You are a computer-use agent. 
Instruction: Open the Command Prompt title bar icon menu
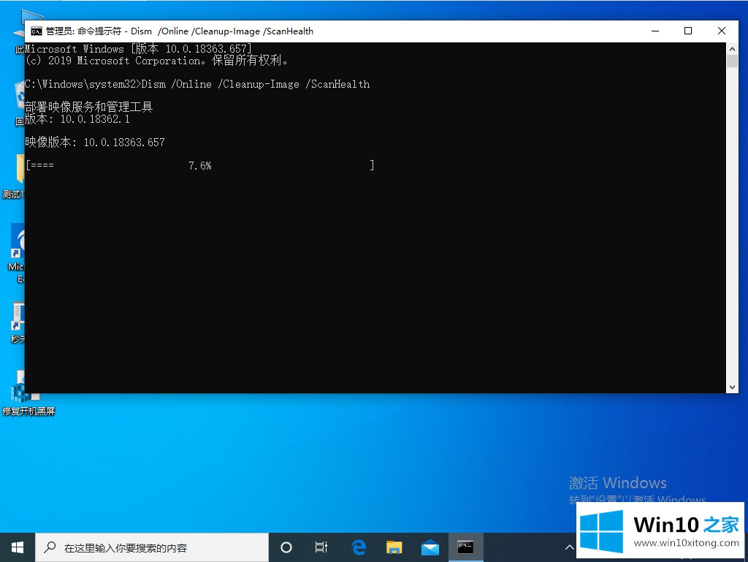(x=36, y=31)
